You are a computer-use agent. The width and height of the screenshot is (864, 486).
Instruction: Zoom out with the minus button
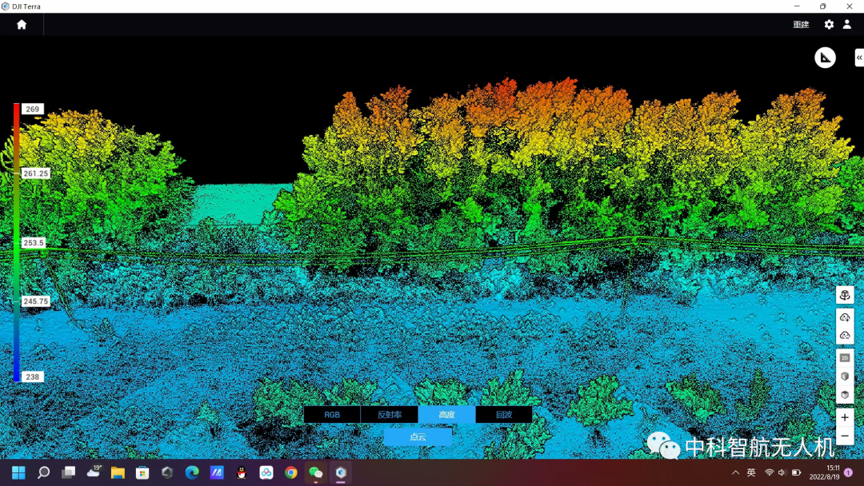[x=845, y=436]
